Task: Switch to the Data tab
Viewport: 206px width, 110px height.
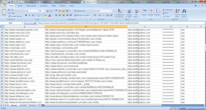Action: (x=54, y=6)
